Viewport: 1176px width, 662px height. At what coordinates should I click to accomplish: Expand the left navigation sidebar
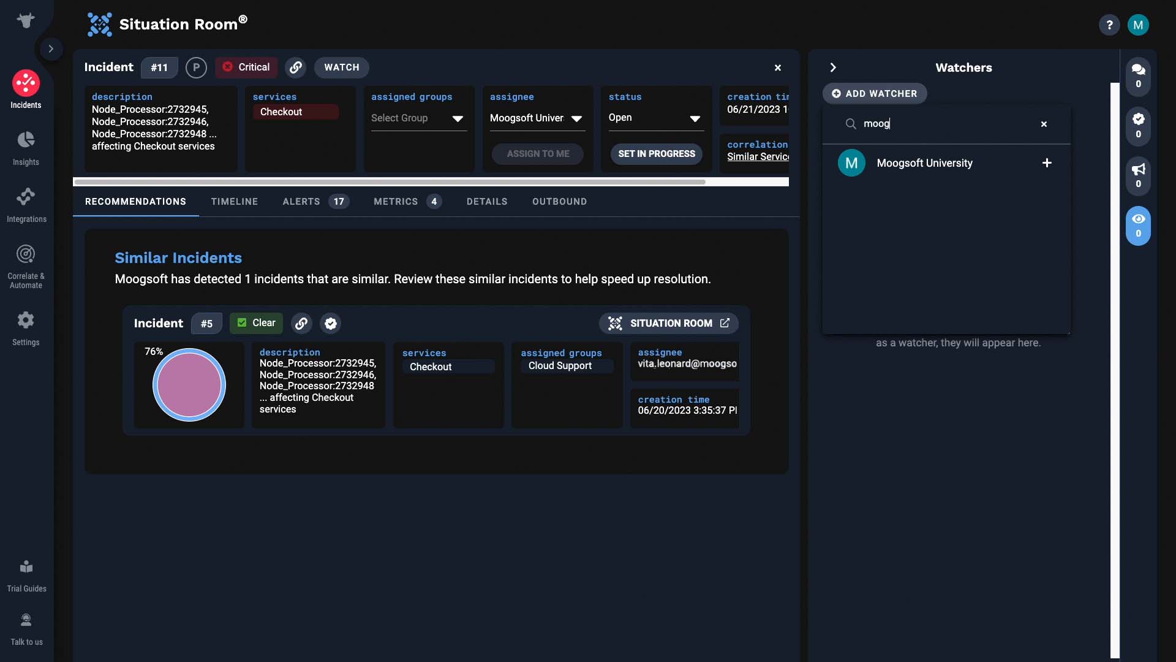51,48
